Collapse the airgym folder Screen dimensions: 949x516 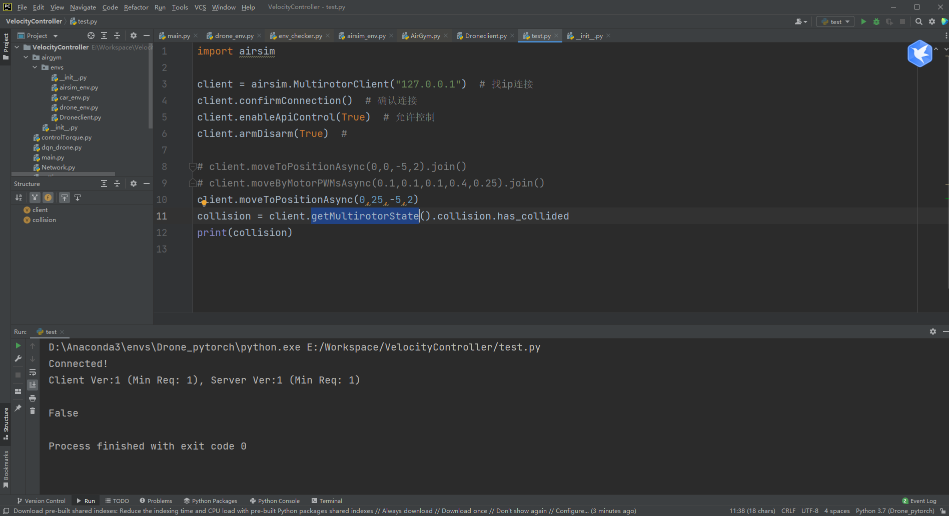26,57
